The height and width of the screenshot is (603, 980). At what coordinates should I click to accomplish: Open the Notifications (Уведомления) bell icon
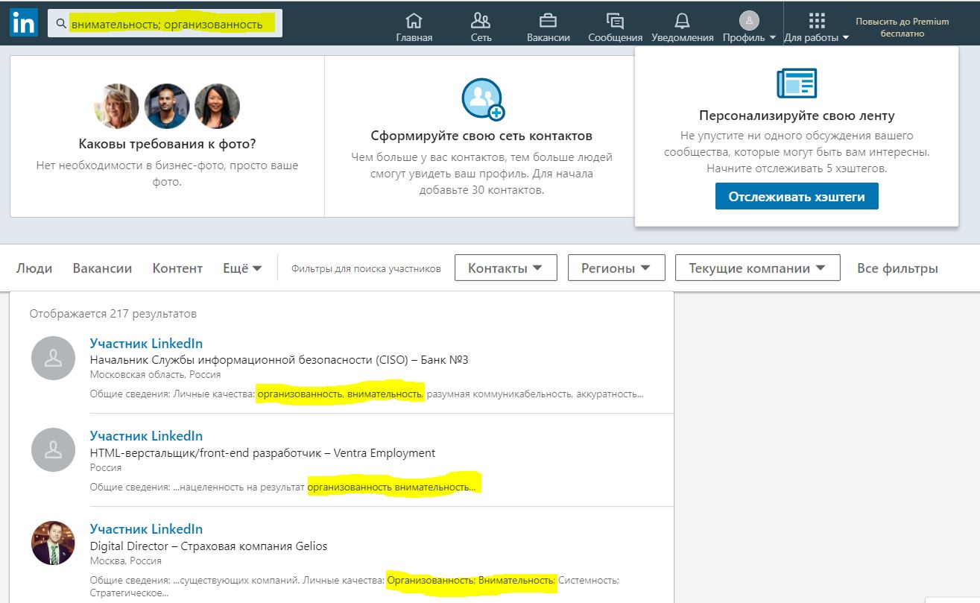pyautogui.click(x=682, y=21)
